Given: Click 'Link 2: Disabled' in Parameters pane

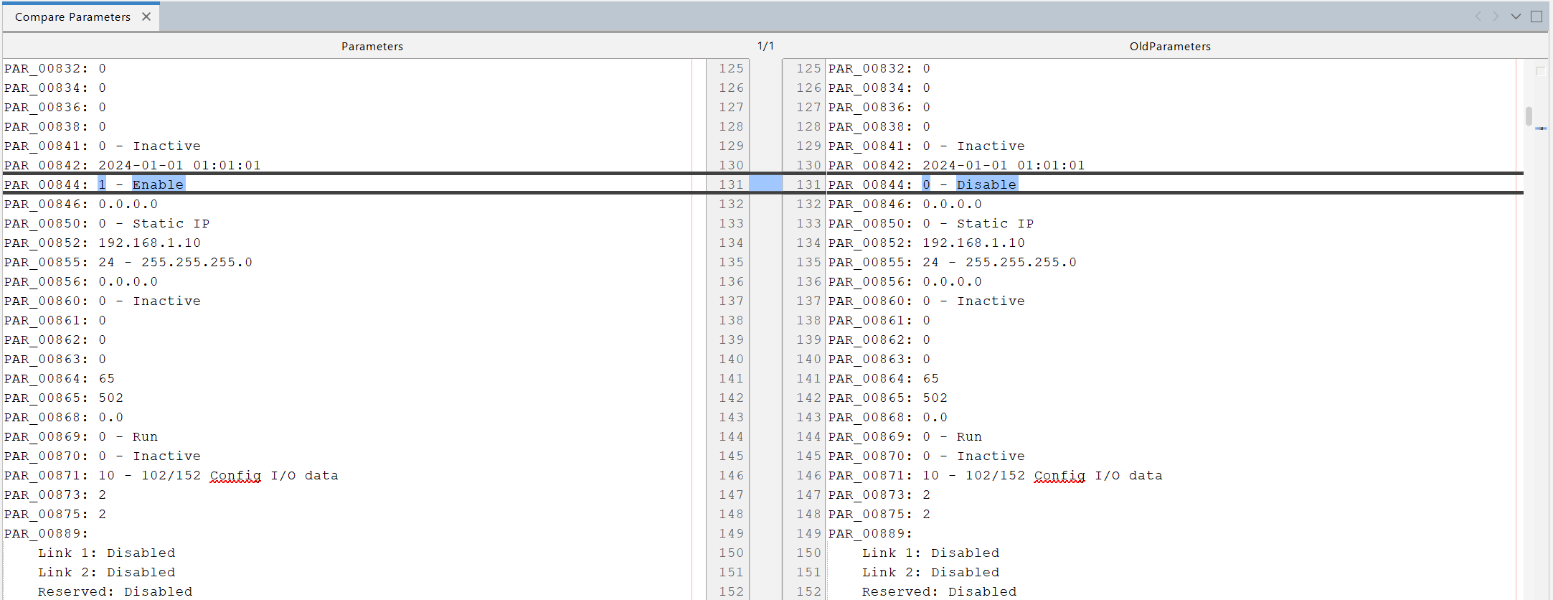Looking at the screenshot, I should pos(107,572).
